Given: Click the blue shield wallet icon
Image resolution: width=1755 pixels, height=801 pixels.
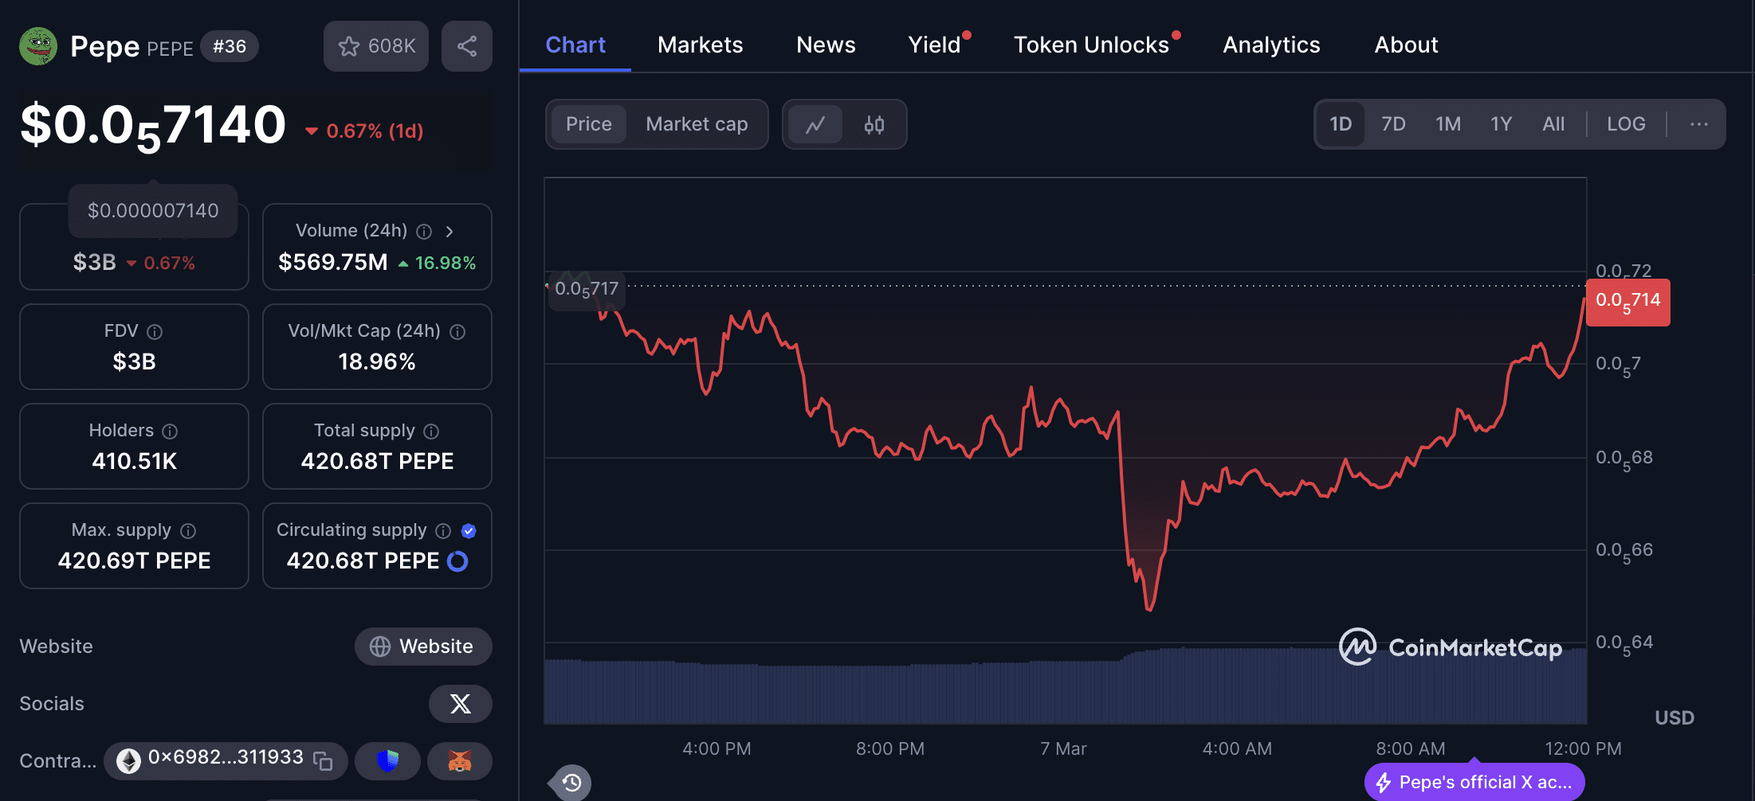Looking at the screenshot, I should (387, 761).
